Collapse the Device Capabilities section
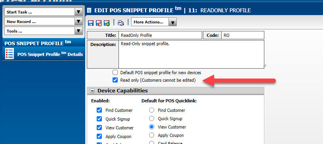Image resolution: width=323 pixels, height=144 pixels. tap(93, 91)
